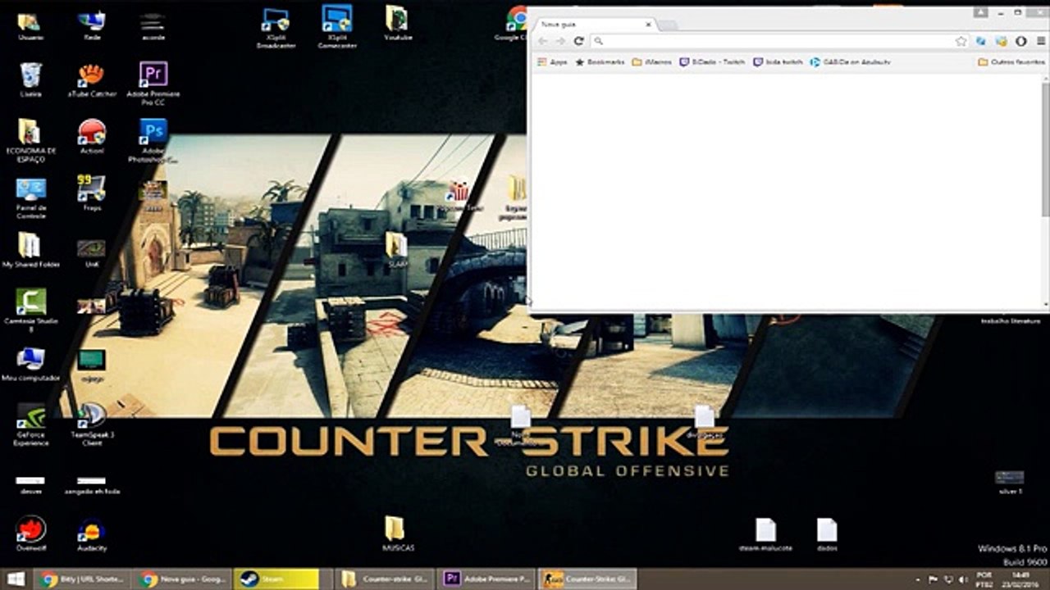Launch the Fraps shortcut
The height and width of the screenshot is (590, 1050).
click(x=92, y=194)
